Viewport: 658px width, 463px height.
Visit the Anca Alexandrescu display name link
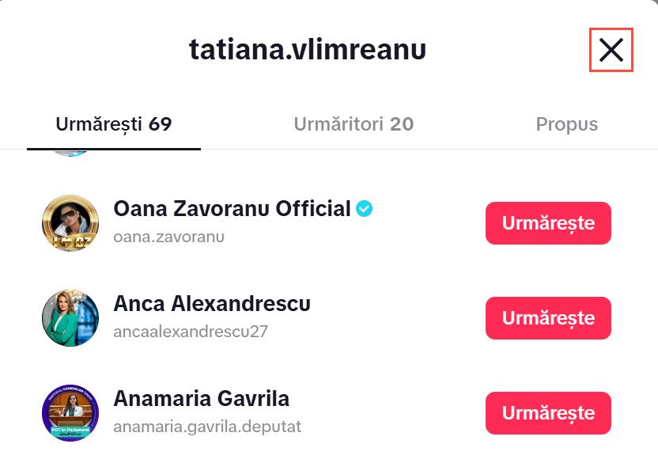click(x=212, y=304)
